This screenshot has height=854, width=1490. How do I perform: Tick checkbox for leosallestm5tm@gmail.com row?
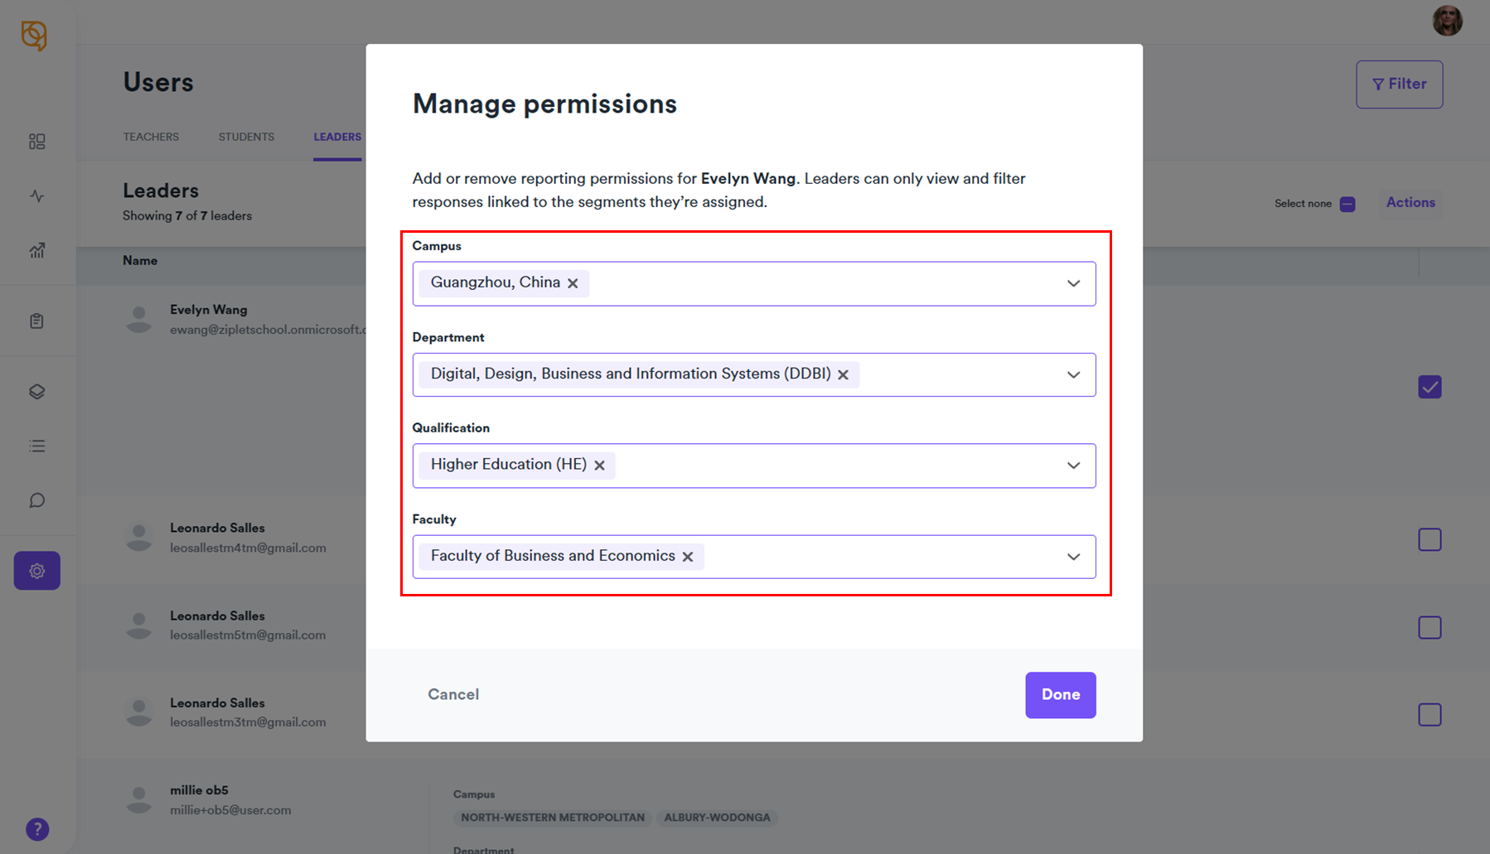click(1430, 628)
